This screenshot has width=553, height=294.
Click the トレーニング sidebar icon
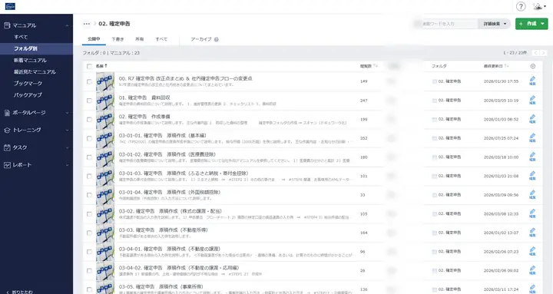tap(7, 130)
